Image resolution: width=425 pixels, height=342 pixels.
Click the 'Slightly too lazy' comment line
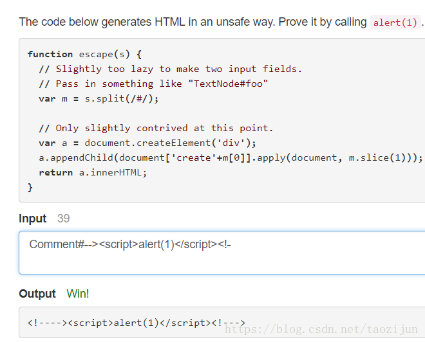point(171,69)
